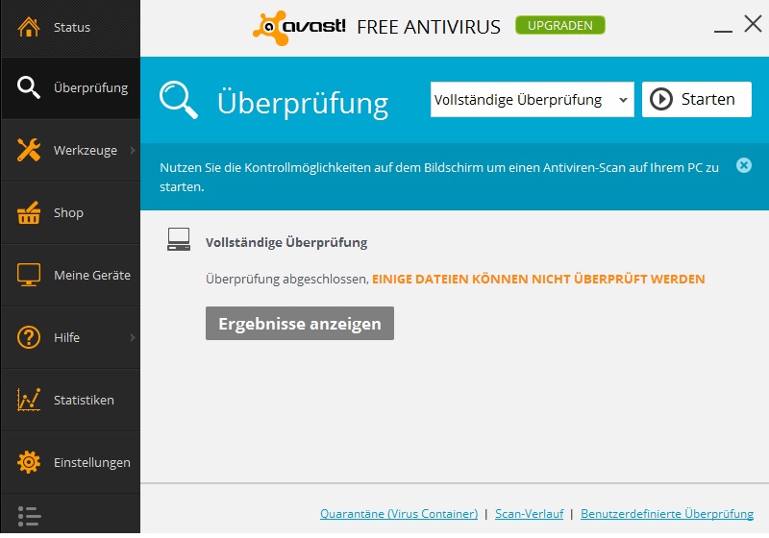Open the Shop basket icon
The height and width of the screenshot is (538, 769).
coord(29,212)
